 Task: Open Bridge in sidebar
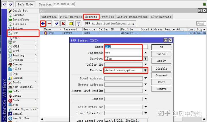[18, 28]
